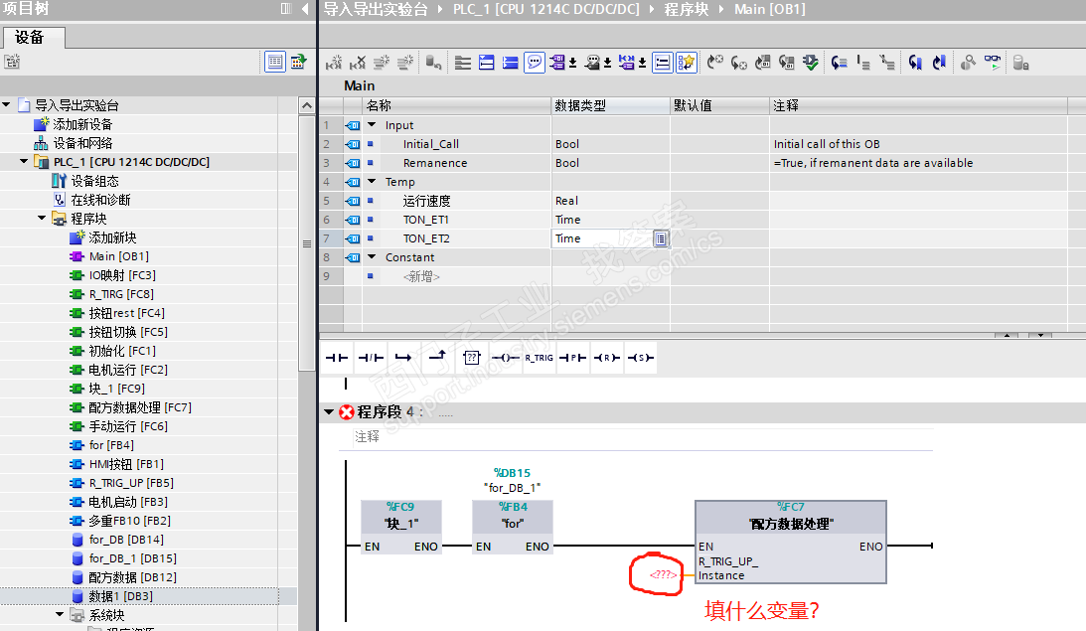Open tag information display dropdown arrow

[607, 64]
